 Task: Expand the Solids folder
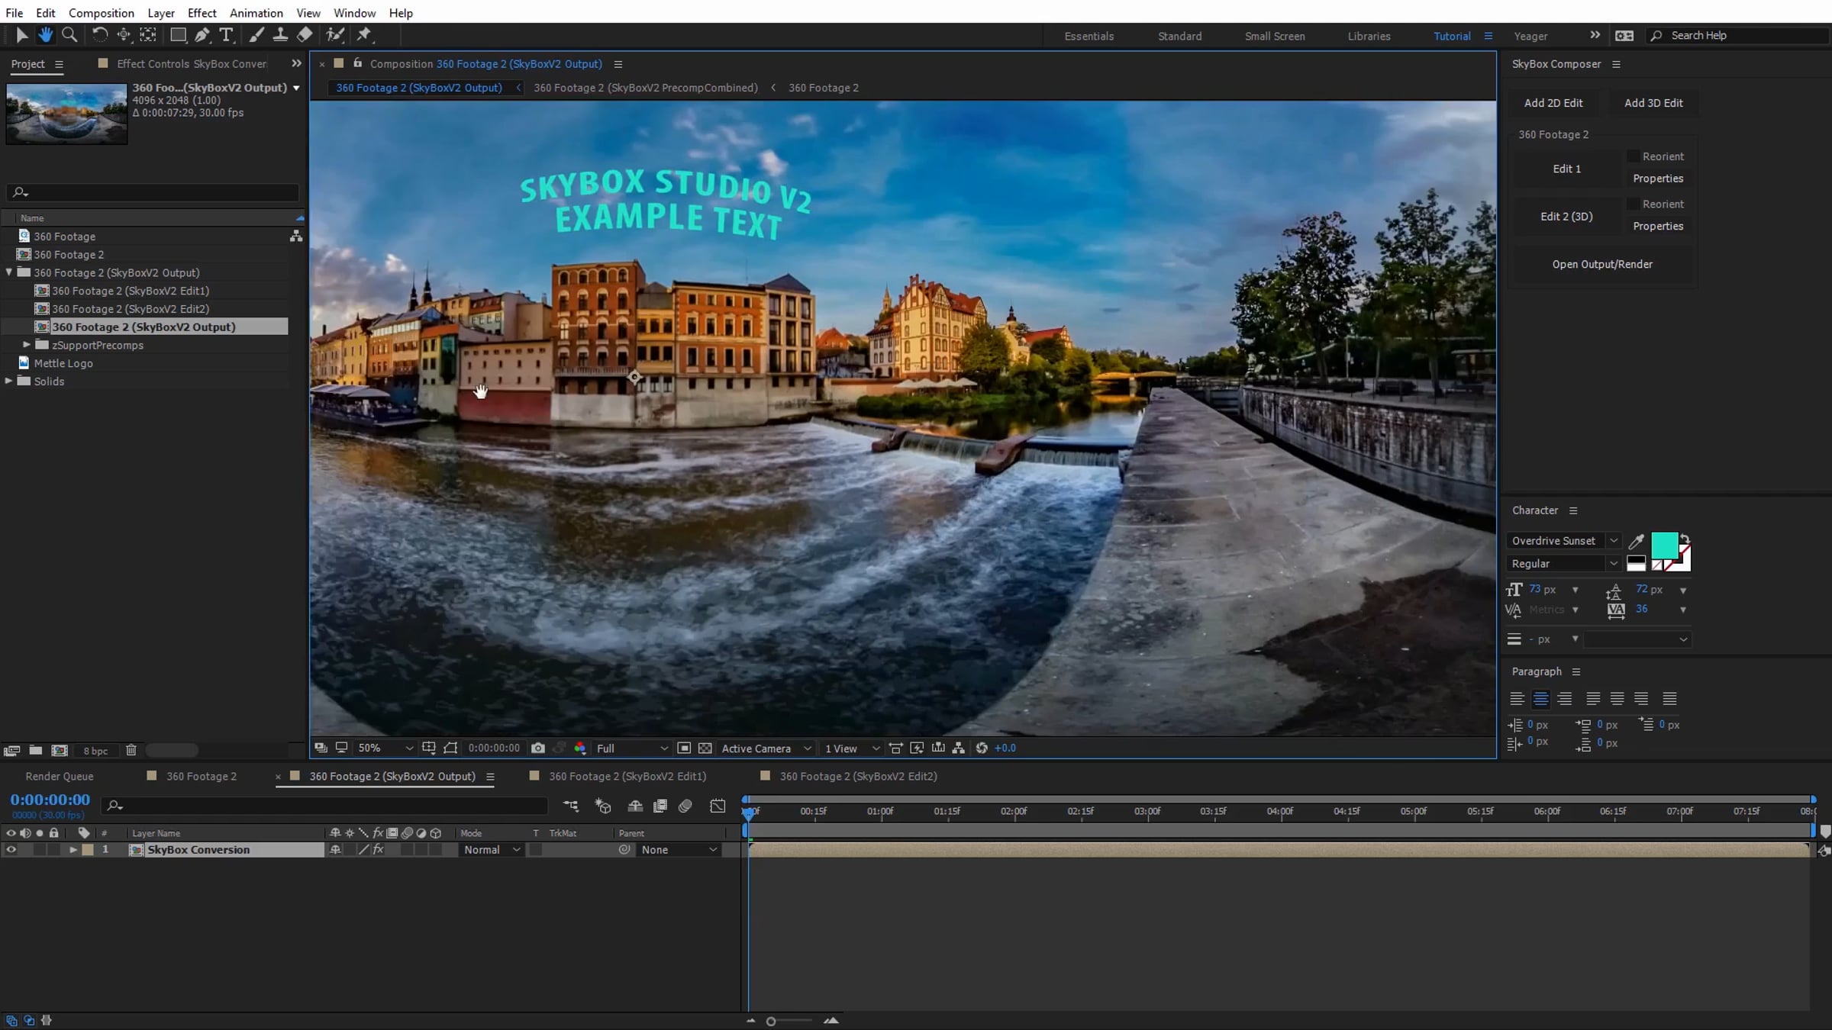tap(8, 381)
